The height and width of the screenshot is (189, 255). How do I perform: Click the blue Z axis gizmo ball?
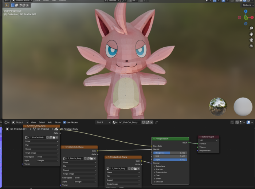(x=246, y=11)
